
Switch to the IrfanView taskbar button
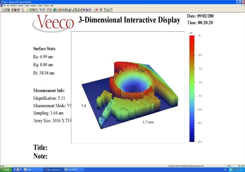point(33,169)
